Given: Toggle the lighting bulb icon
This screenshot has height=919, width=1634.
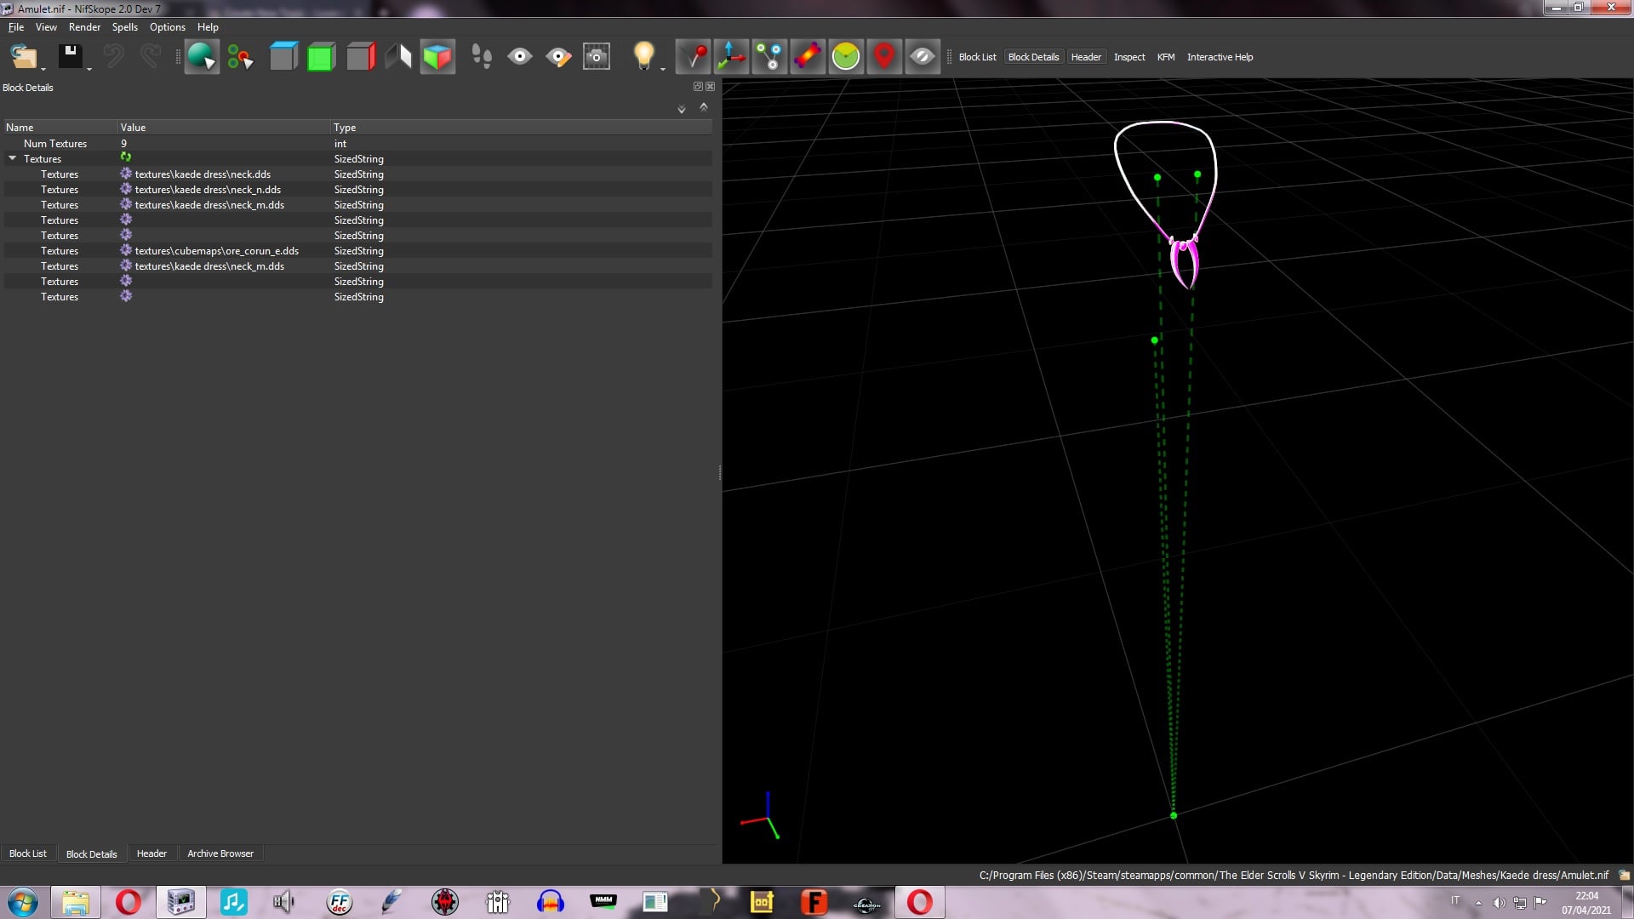Looking at the screenshot, I should click(644, 56).
